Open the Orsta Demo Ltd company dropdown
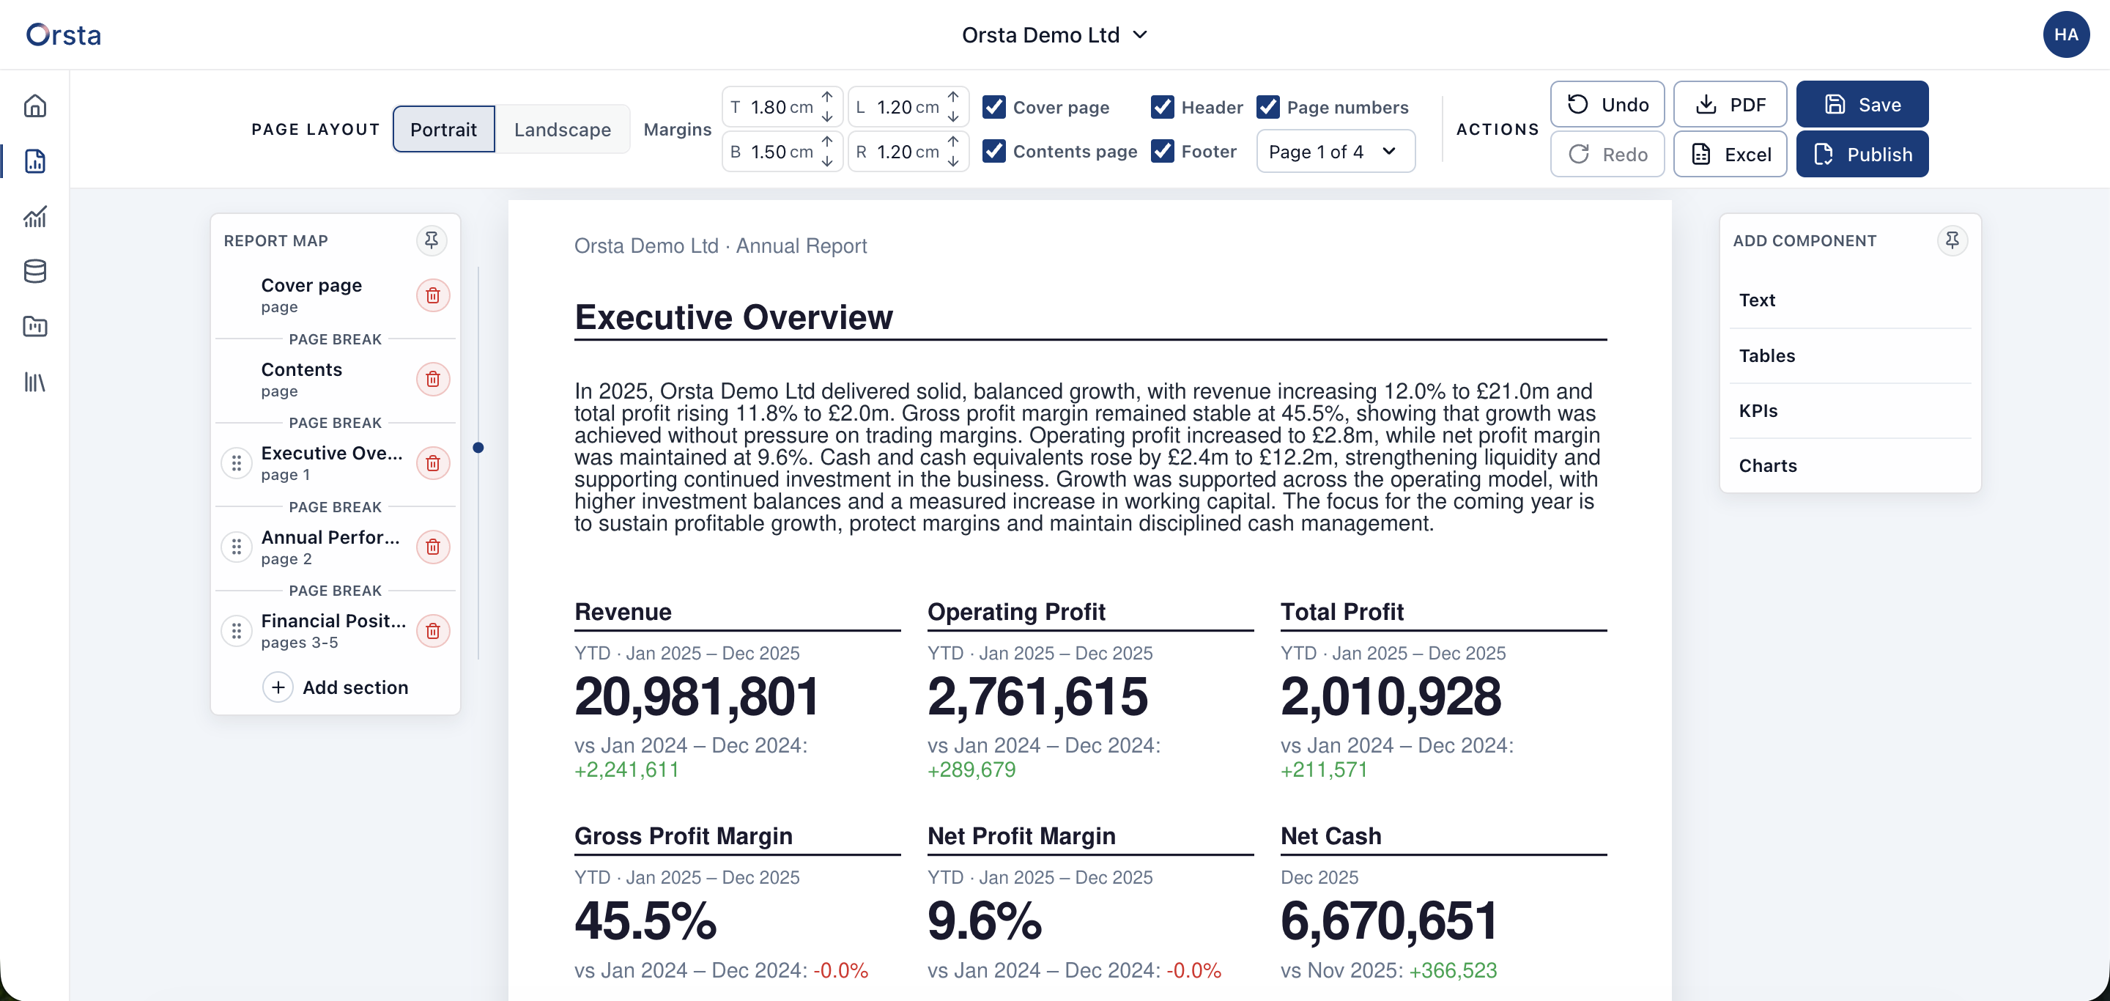This screenshot has width=2110, height=1001. coord(1054,34)
